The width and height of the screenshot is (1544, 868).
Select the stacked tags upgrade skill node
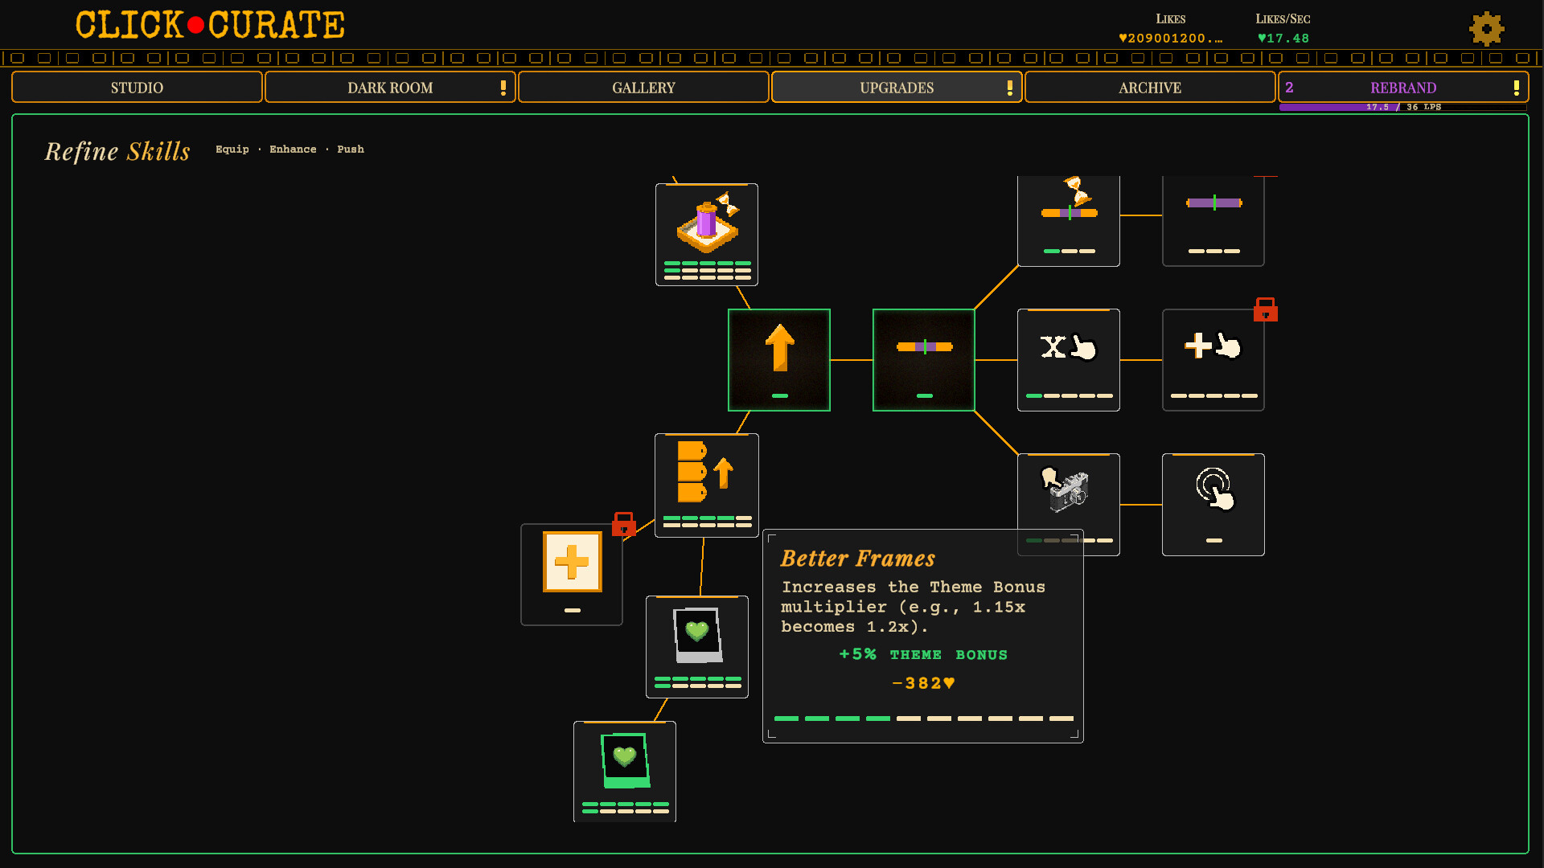(706, 485)
